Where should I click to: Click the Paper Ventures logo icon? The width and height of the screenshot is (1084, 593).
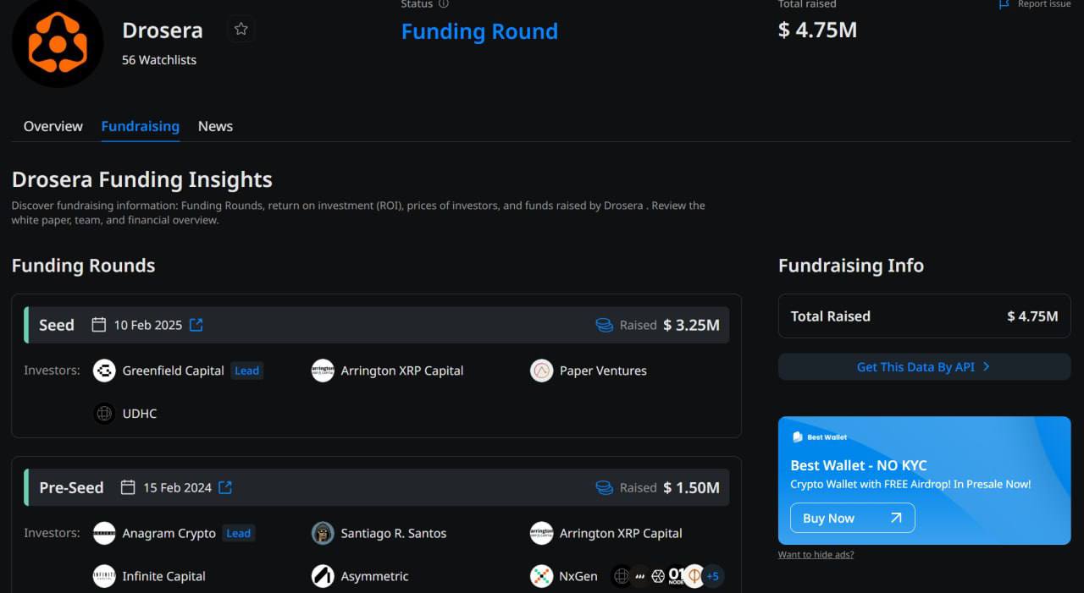click(541, 371)
